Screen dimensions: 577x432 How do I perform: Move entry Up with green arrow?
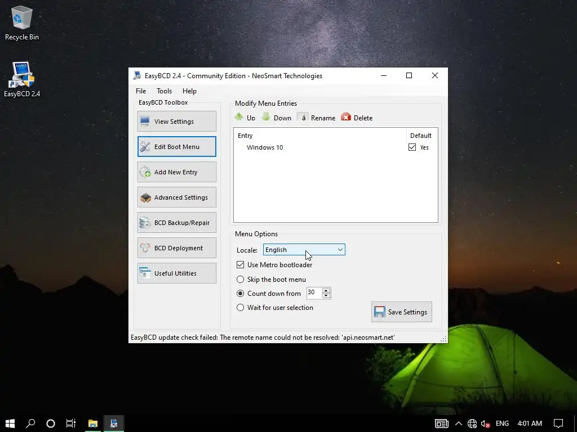coord(245,118)
